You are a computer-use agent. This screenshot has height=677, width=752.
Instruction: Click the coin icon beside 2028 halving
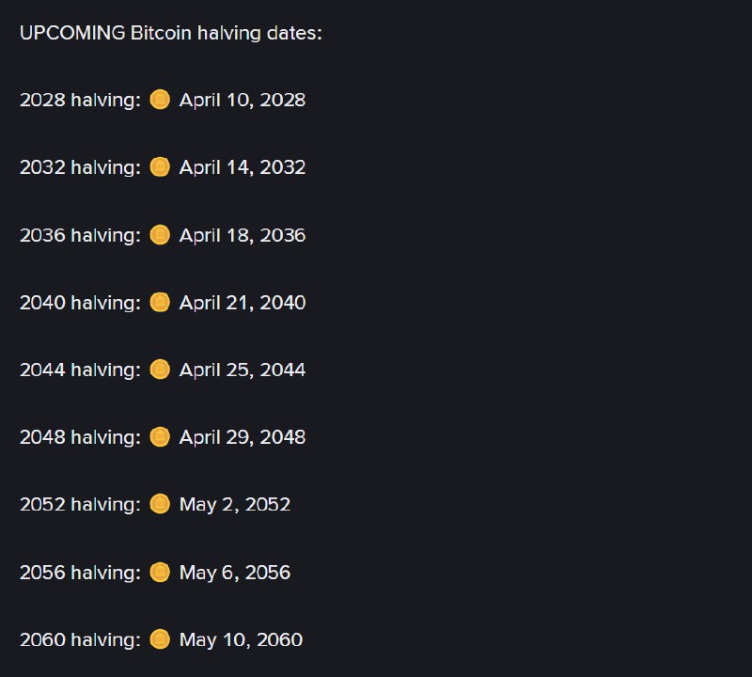point(160,100)
